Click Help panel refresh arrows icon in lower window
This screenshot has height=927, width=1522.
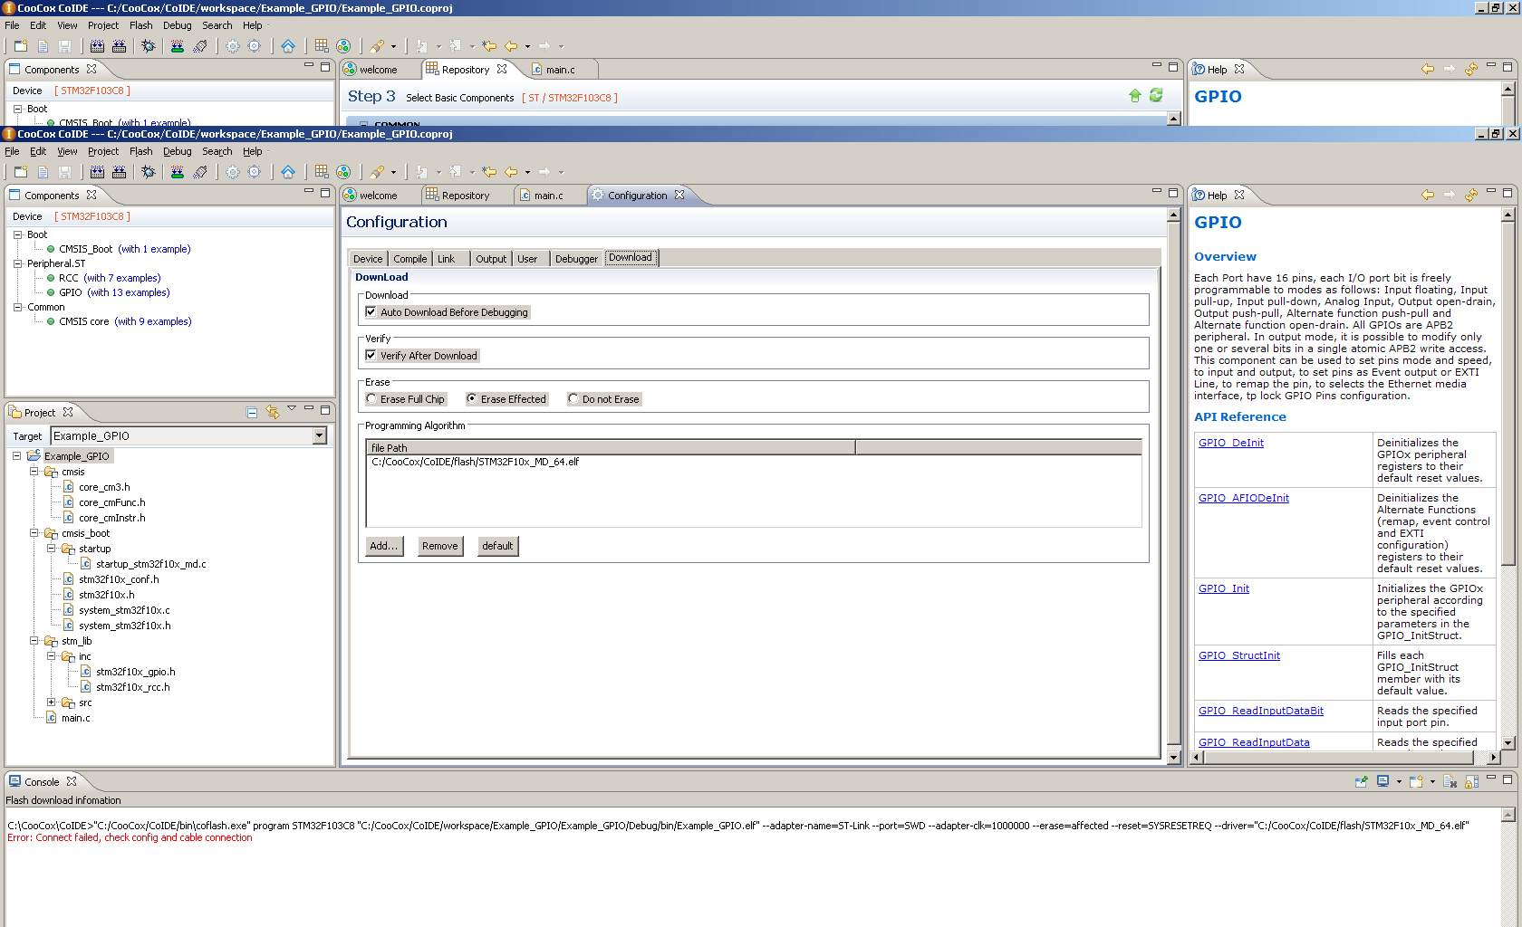[1470, 196]
